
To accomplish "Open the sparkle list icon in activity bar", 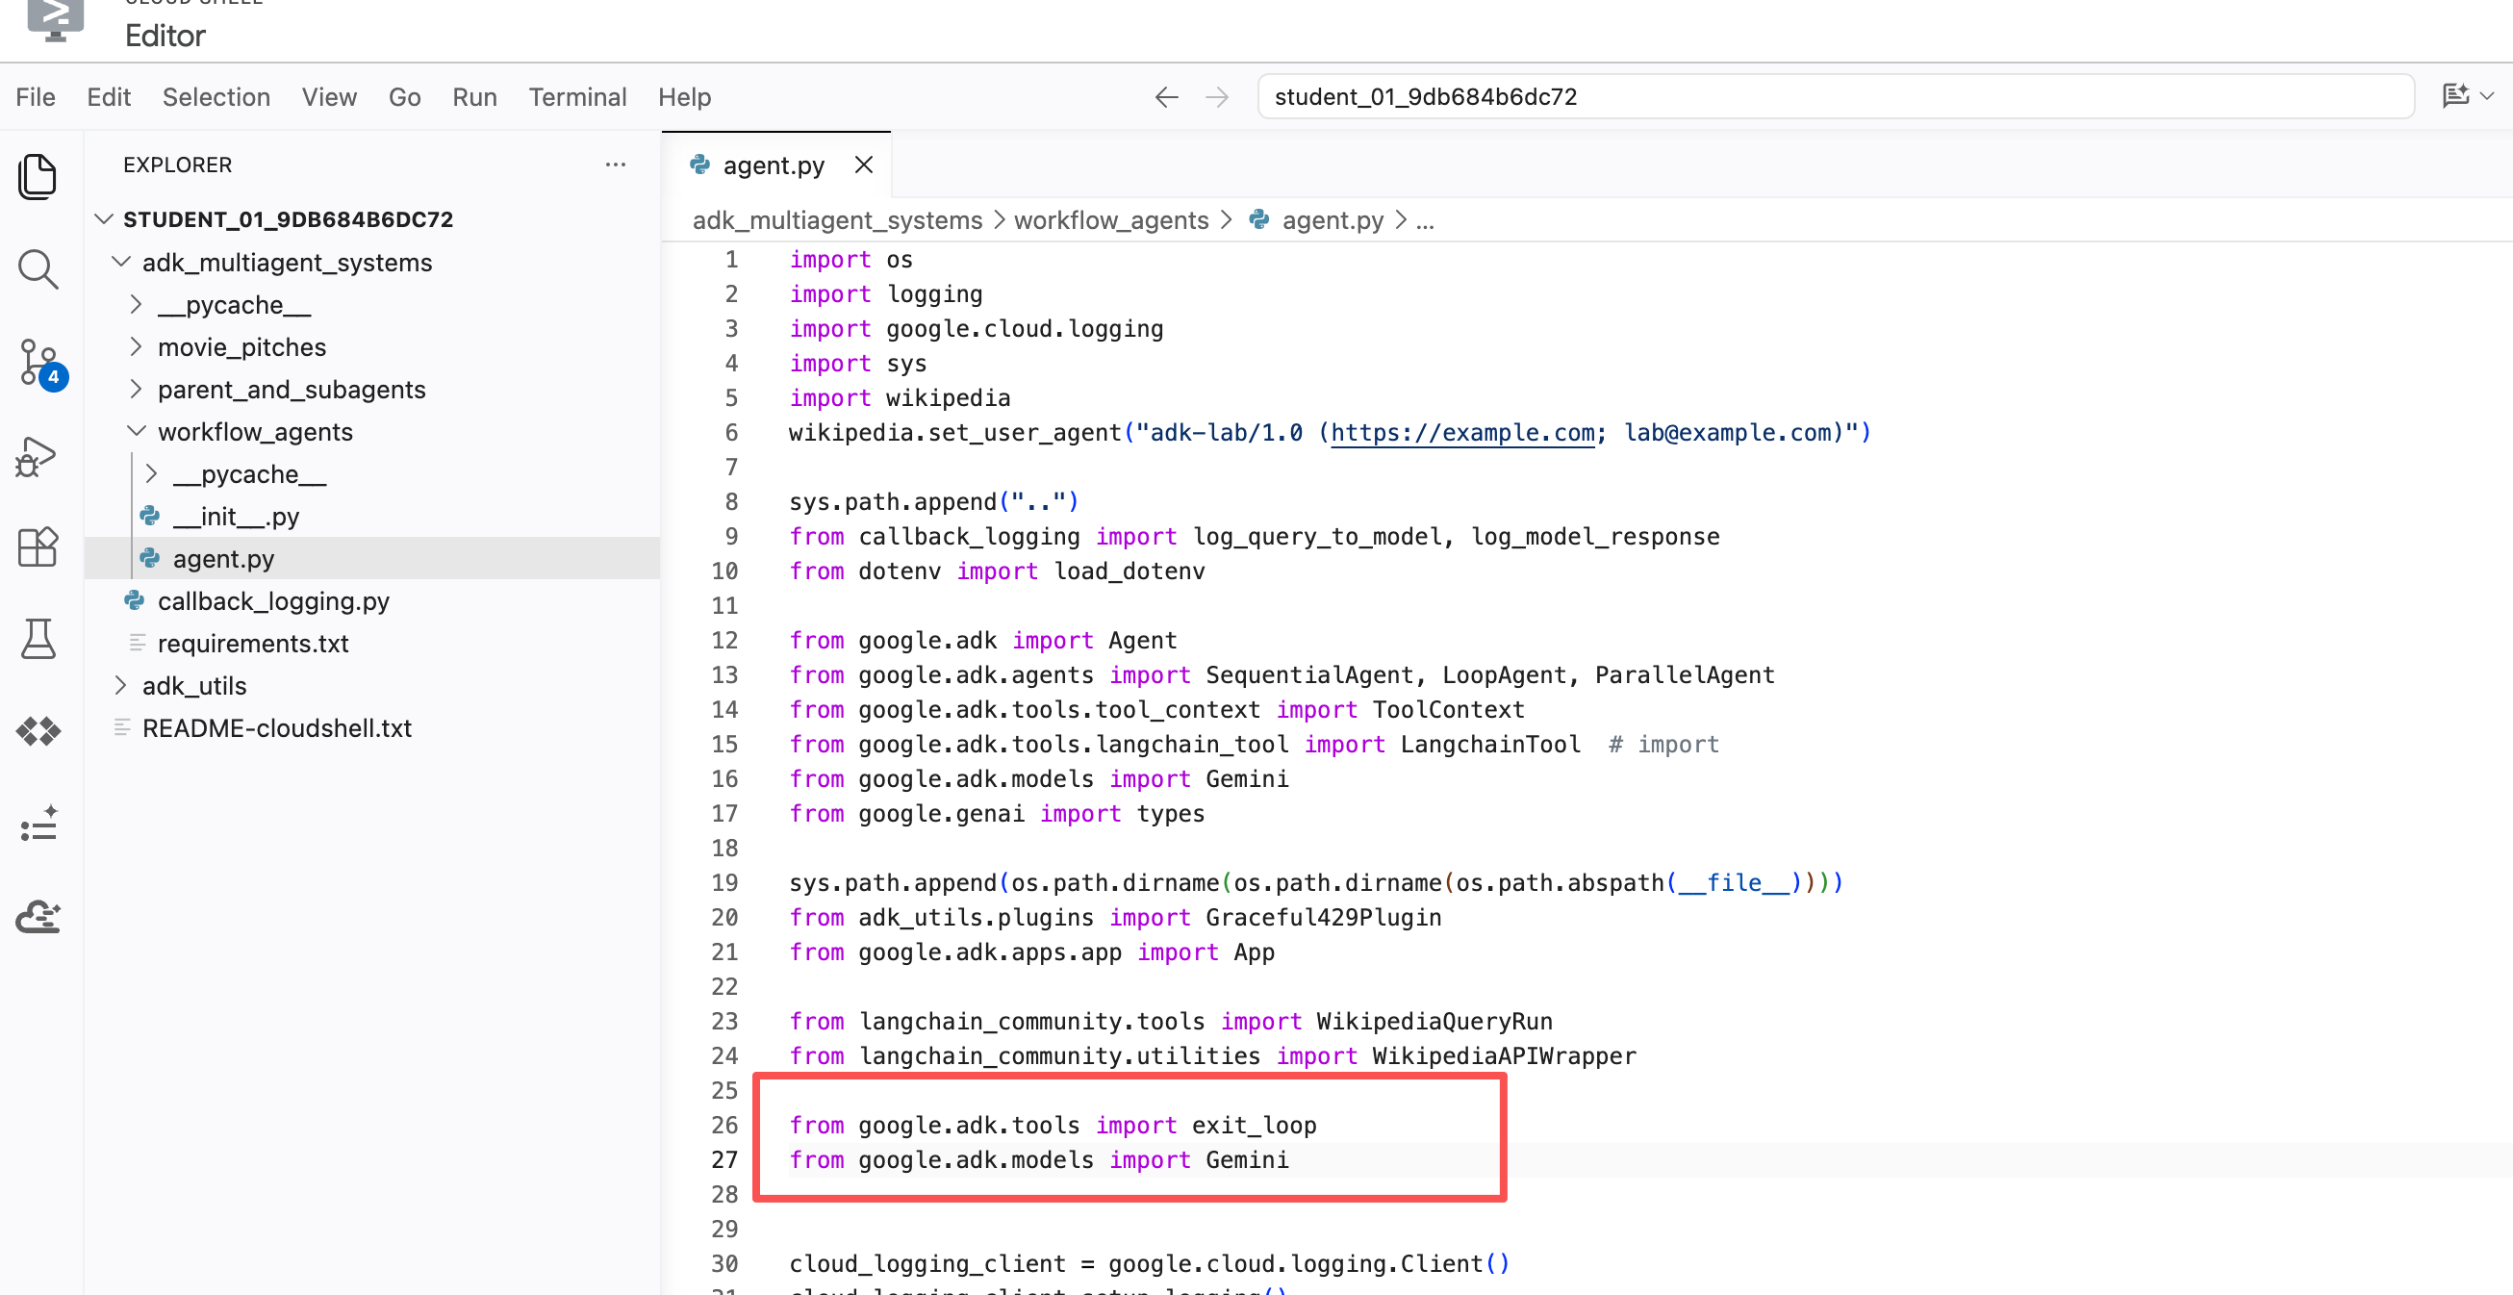I will [x=38, y=823].
